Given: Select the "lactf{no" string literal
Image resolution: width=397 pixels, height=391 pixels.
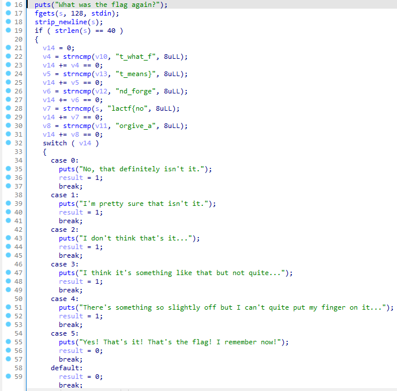Looking at the screenshot, I should (128, 108).
